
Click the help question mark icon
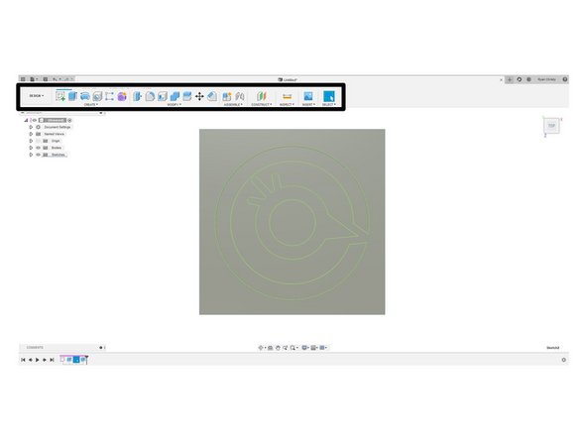click(x=565, y=79)
